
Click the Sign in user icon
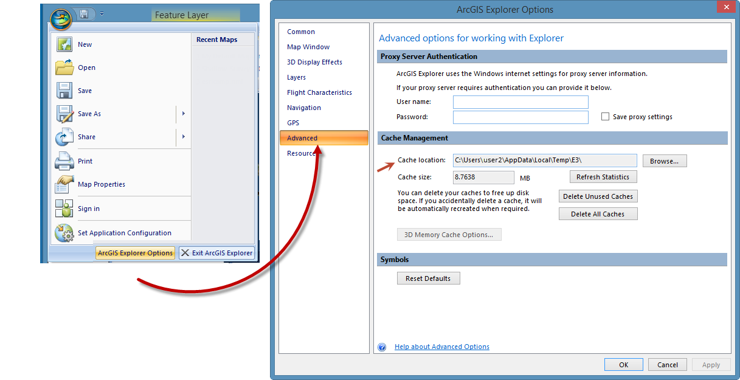[x=64, y=209]
